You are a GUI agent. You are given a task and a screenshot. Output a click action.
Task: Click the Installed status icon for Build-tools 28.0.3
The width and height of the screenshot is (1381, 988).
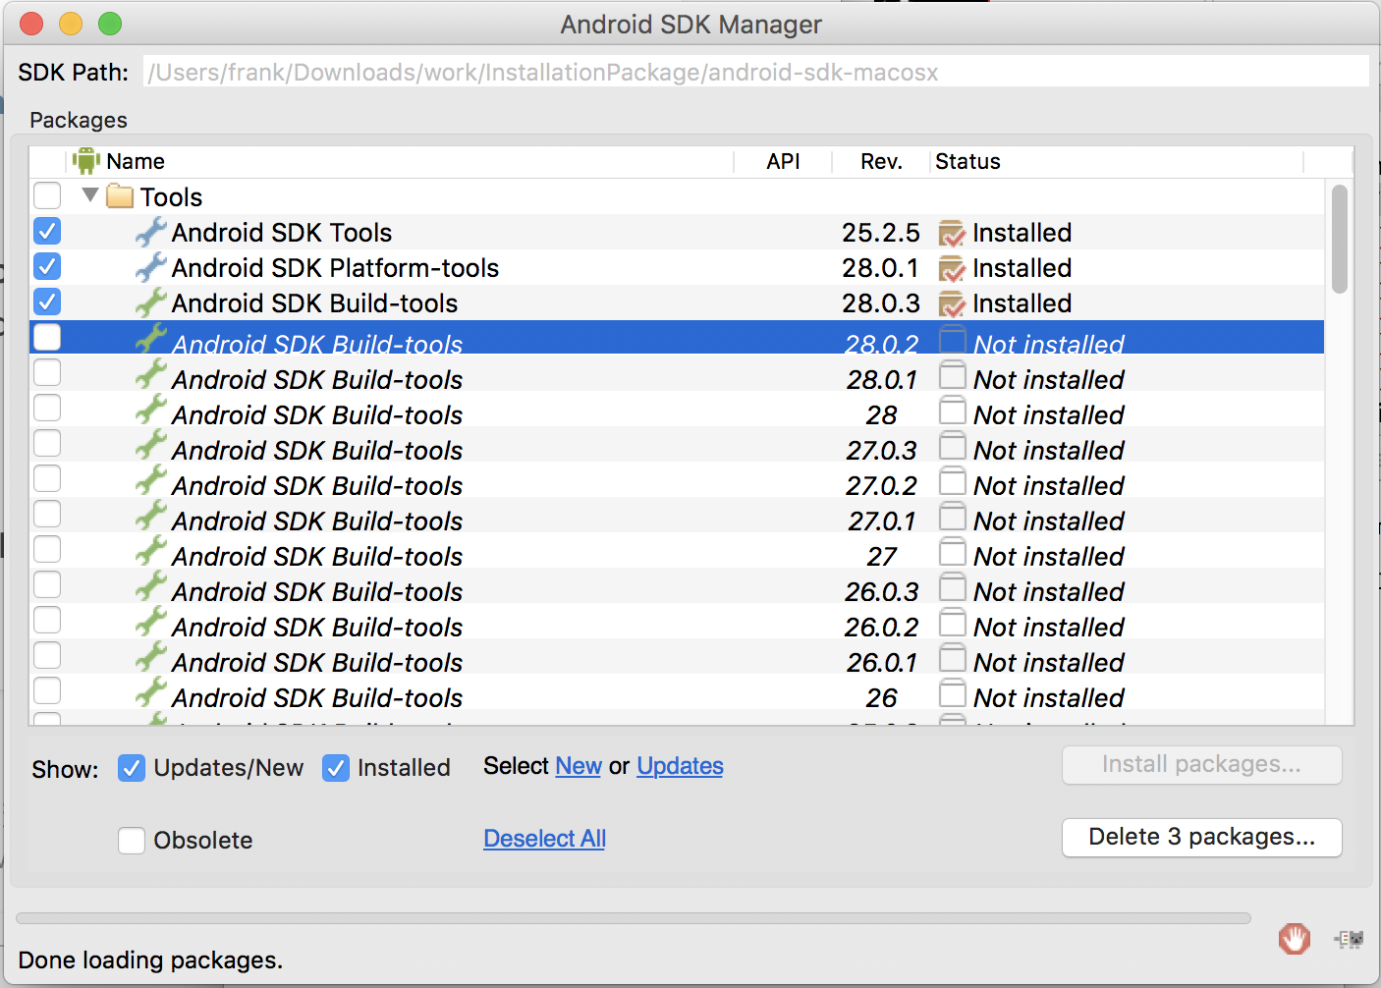952,304
